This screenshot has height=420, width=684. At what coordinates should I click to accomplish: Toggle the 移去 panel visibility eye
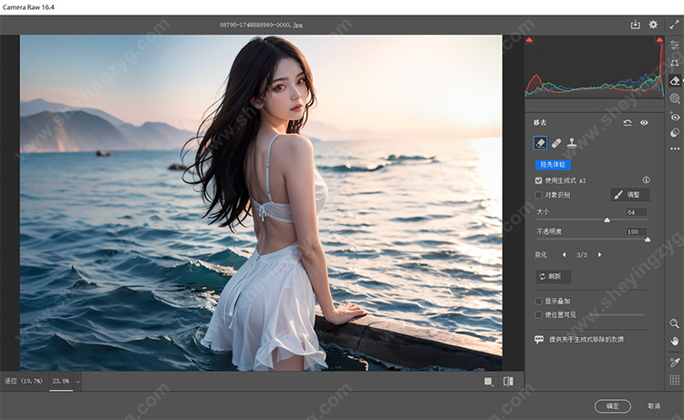pyautogui.click(x=644, y=122)
